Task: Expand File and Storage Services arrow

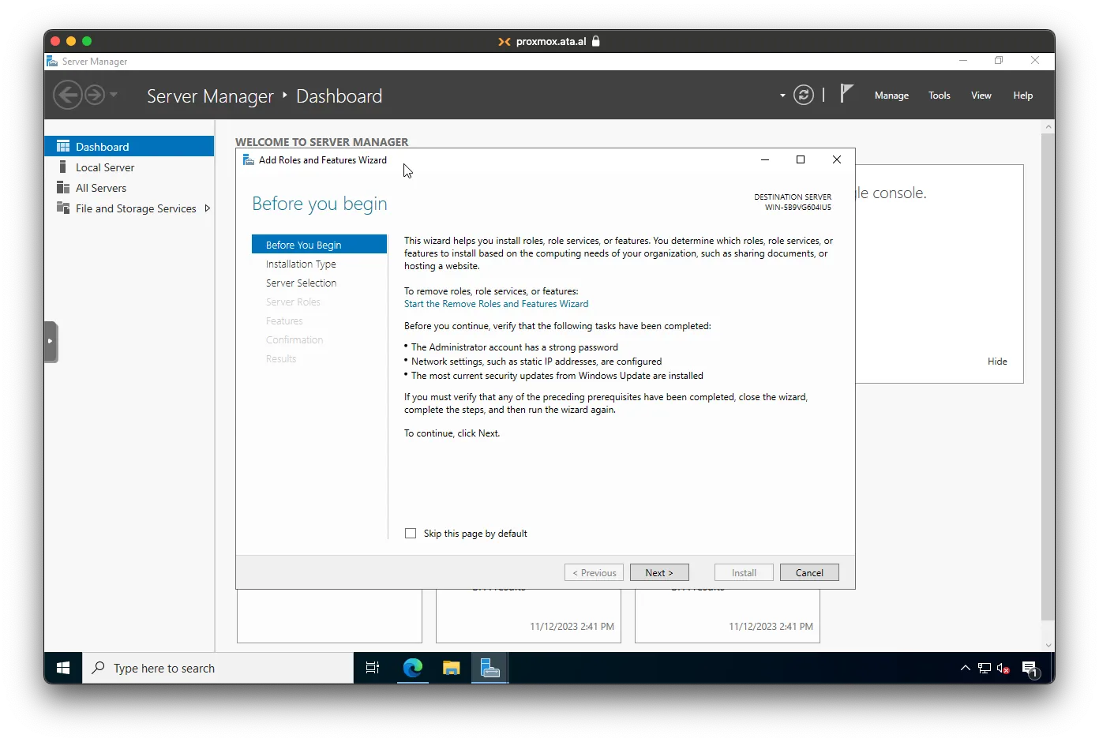Action: point(207,208)
